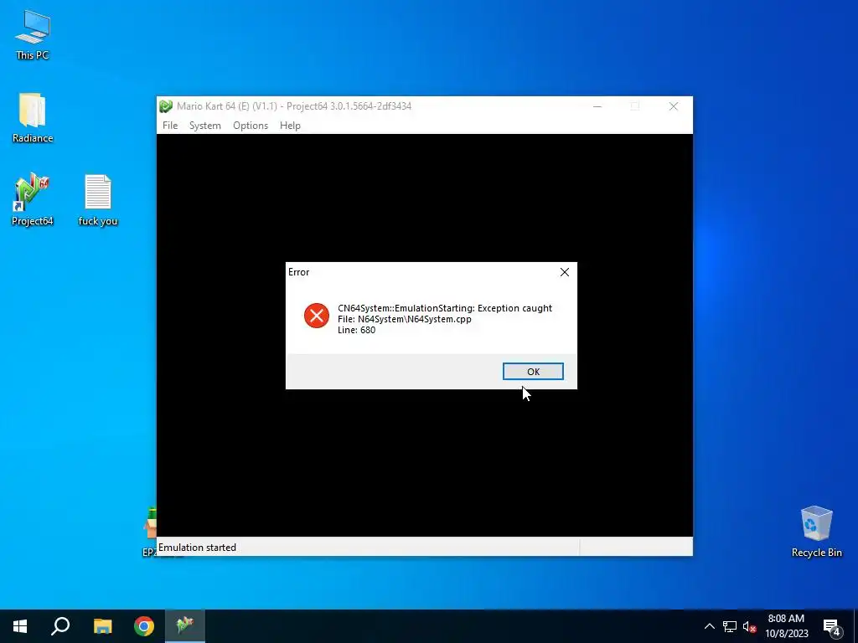Open the Windows Start menu
The width and height of the screenshot is (858, 643).
click(x=20, y=626)
